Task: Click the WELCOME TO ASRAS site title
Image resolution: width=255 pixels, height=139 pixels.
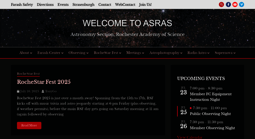Action: pos(127,23)
